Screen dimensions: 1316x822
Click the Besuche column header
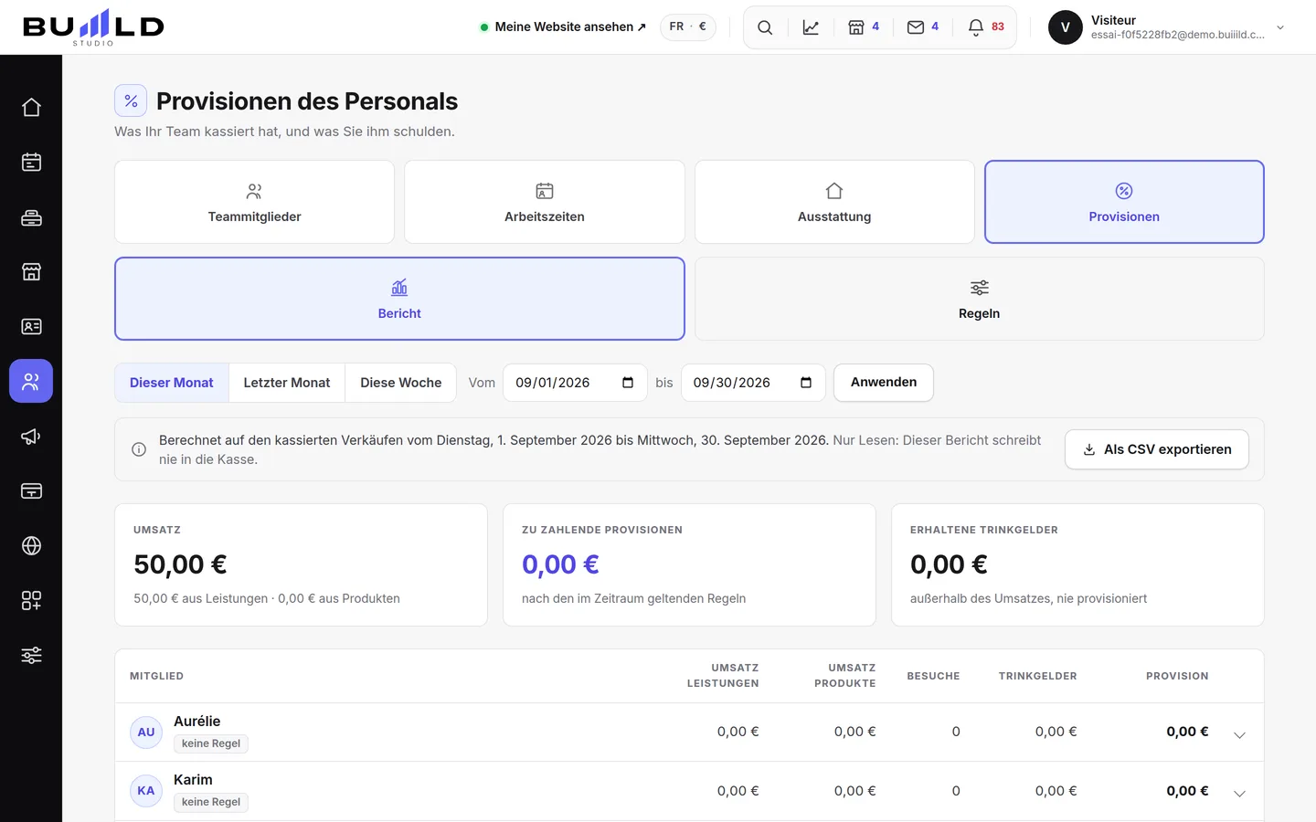point(933,676)
